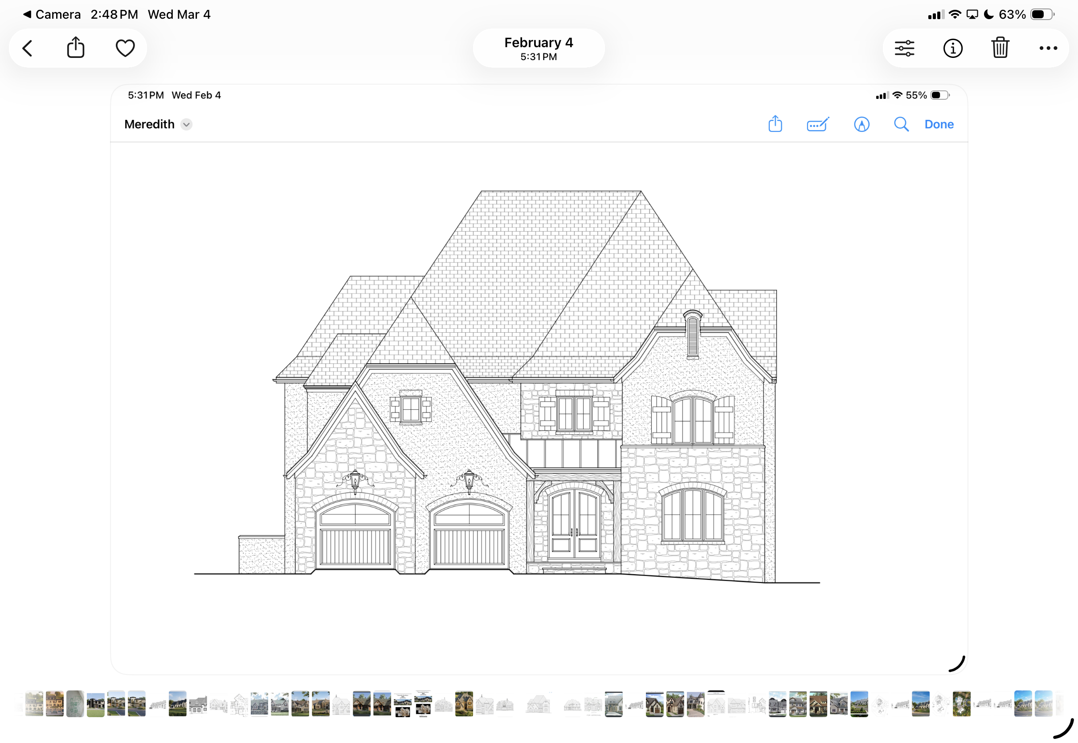The width and height of the screenshot is (1078, 743).
Task: Click the magnifying glass search icon
Action: (x=901, y=124)
